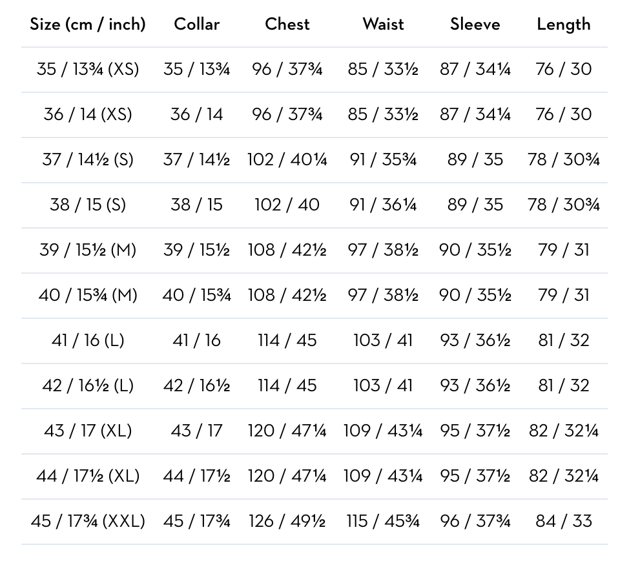Select the 42 / 16½ (L) size row
The width and height of the screenshot is (629, 563).
[314, 387]
